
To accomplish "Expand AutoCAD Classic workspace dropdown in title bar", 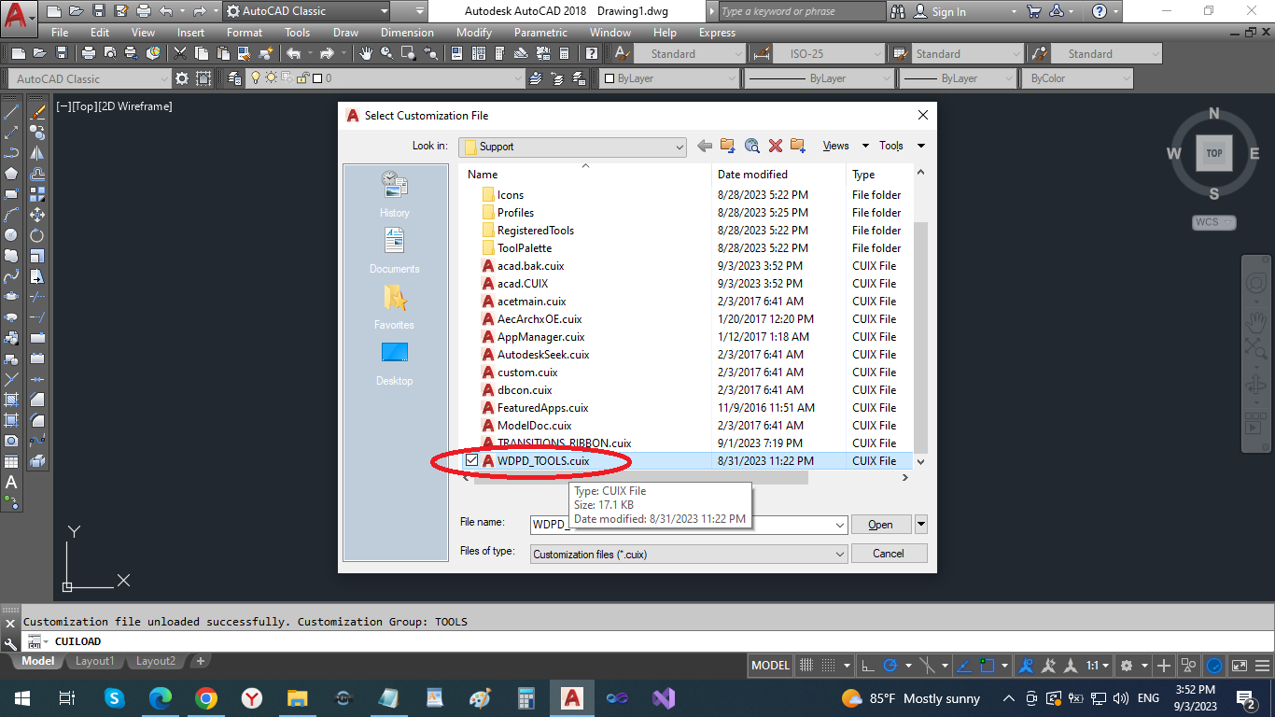I will point(383,11).
